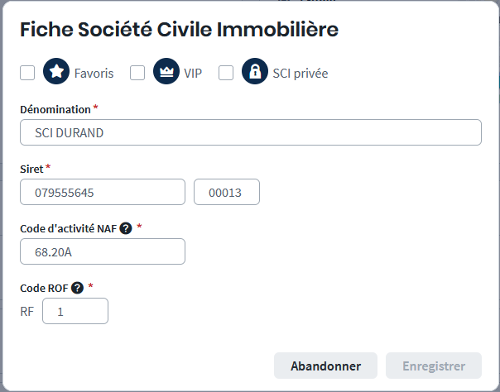Click the Code ROF input showing 1
The width and height of the screenshot is (500, 392).
point(75,311)
